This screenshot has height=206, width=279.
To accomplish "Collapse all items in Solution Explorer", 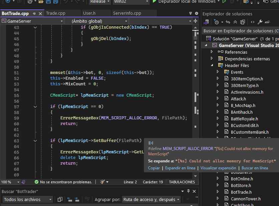I will point(235,22).
